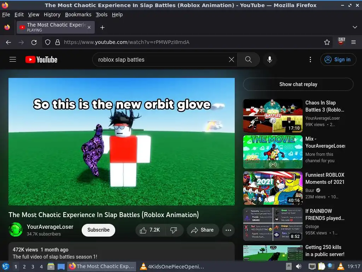Image resolution: width=362 pixels, height=272 pixels.
Task: Open YouTube settings three-dot menu
Action: (x=310, y=59)
